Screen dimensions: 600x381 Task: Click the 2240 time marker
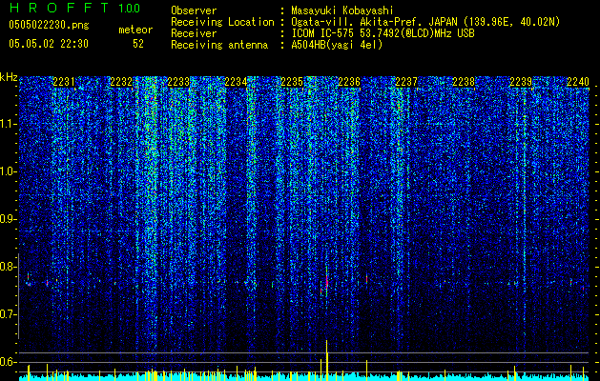tap(578, 82)
